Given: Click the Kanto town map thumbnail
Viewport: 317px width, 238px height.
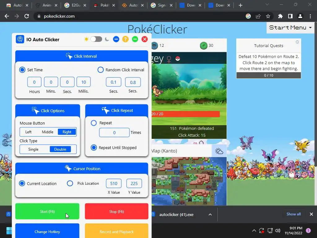Looking at the screenshot, I should 189,181.
